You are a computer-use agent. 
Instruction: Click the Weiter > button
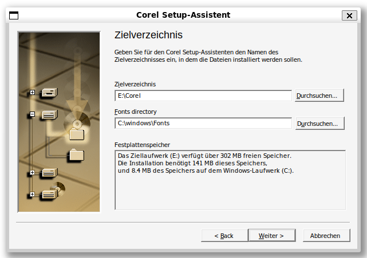(x=271, y=235)
